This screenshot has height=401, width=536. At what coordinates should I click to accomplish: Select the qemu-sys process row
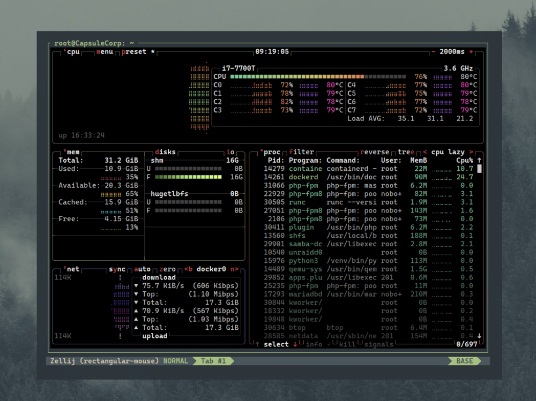tap(369, 269)
